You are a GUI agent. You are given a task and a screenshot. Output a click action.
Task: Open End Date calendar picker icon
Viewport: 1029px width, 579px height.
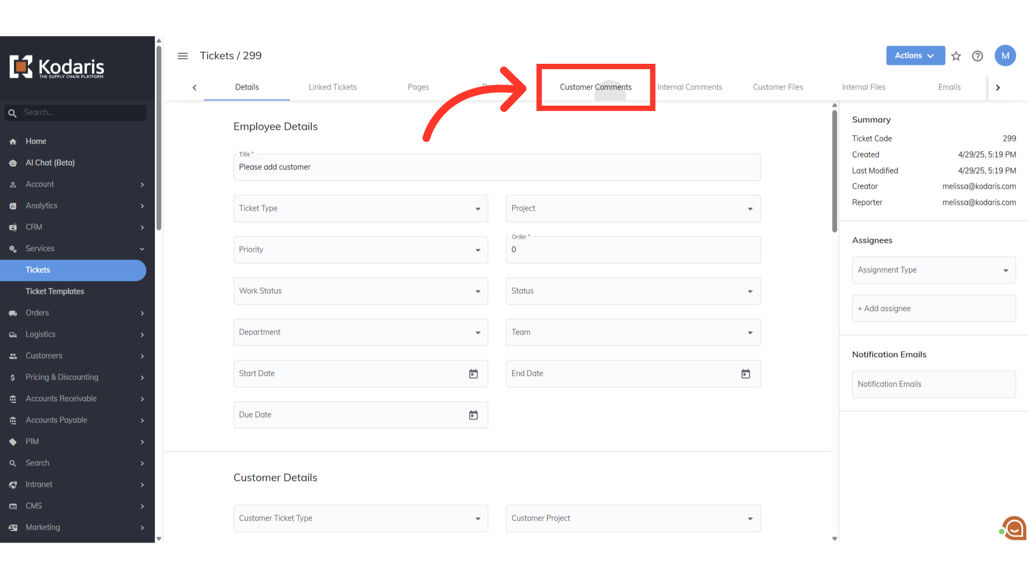click(745, 374)
